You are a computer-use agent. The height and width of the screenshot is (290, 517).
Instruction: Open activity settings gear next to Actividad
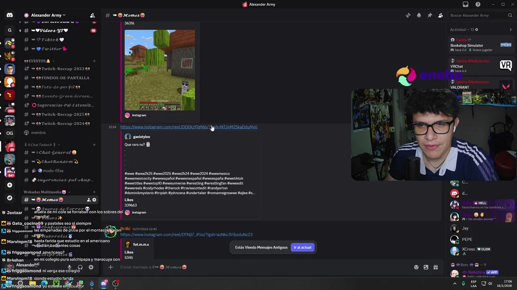(477, 29)
